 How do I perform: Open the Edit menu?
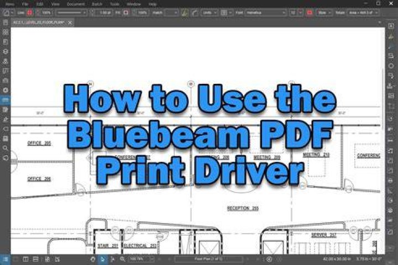coord(40,4)
